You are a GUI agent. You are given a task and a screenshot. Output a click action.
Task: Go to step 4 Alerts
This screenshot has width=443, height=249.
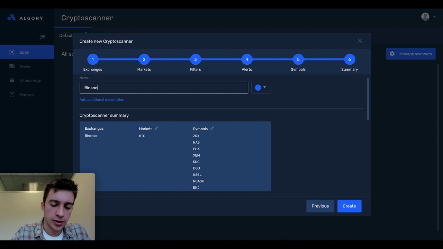247,59
